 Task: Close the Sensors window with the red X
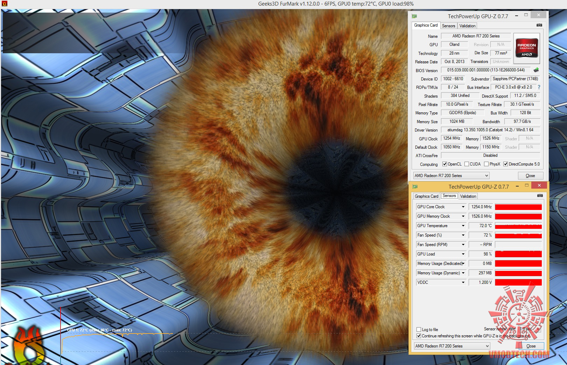(539, 185)
